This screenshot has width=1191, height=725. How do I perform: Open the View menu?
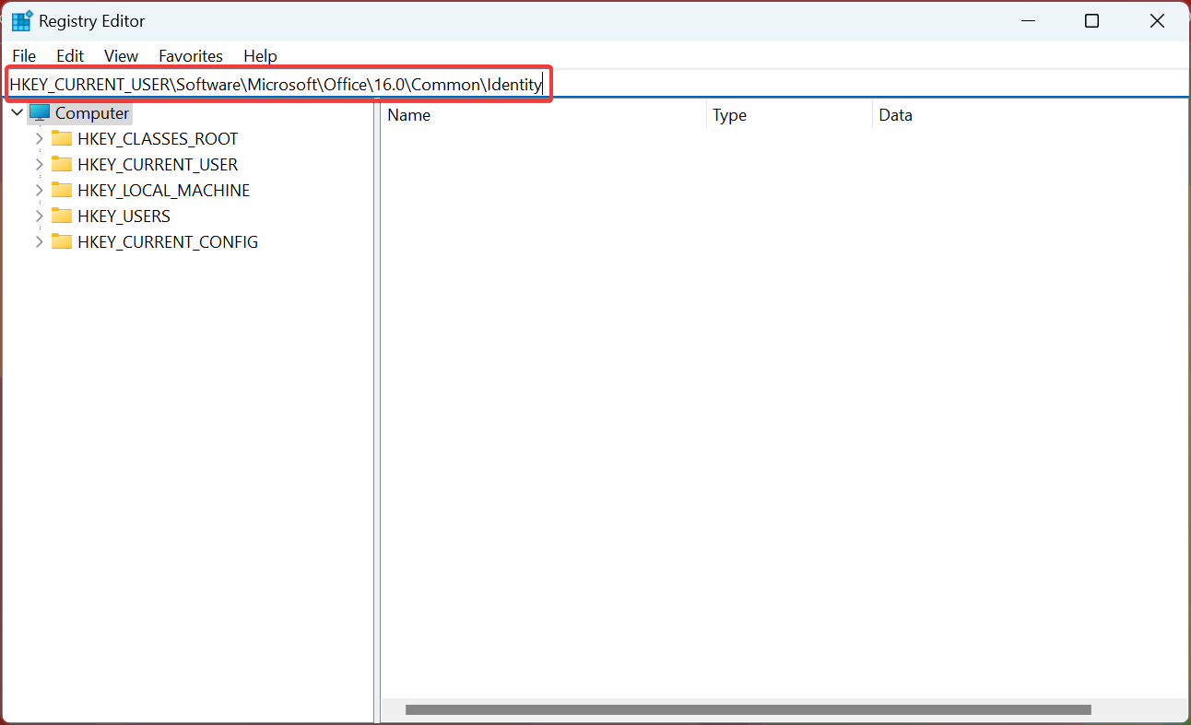tap(121, 56)
